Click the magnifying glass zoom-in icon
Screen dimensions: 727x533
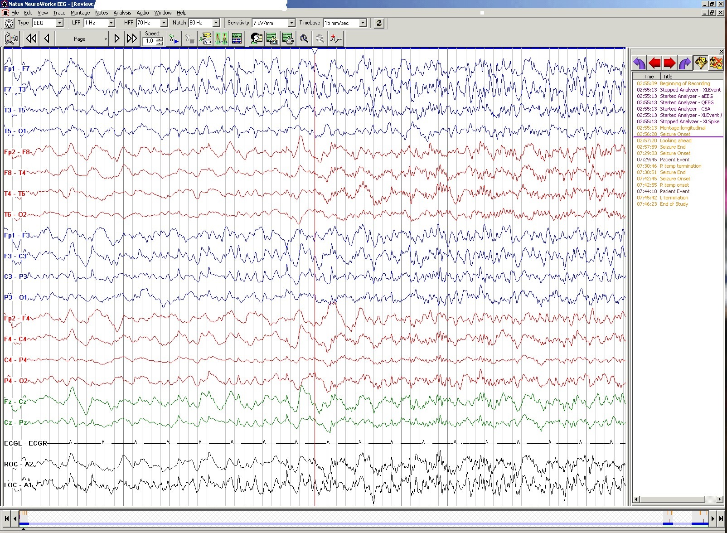pyautogui.click(x=304, y=39)
